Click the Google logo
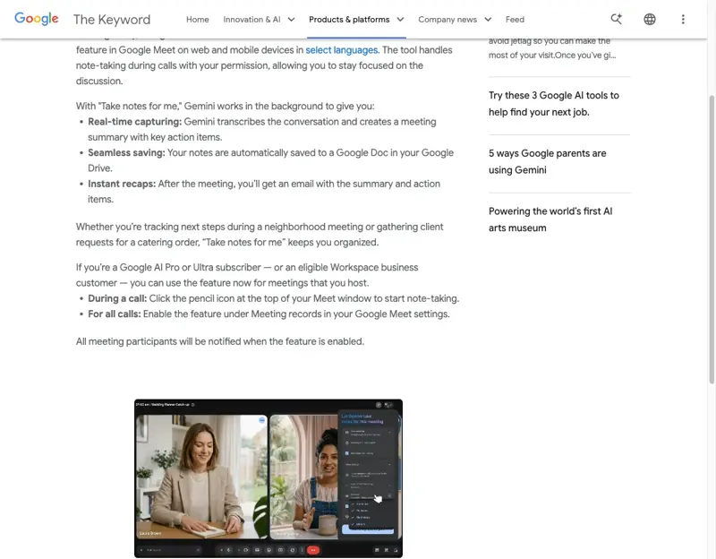Image resolution: width=716 pixels, height=559 pixels. (37, 19)
